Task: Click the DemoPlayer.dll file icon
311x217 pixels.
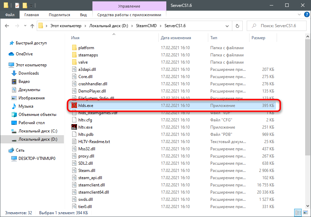Action: click(74, 91)
